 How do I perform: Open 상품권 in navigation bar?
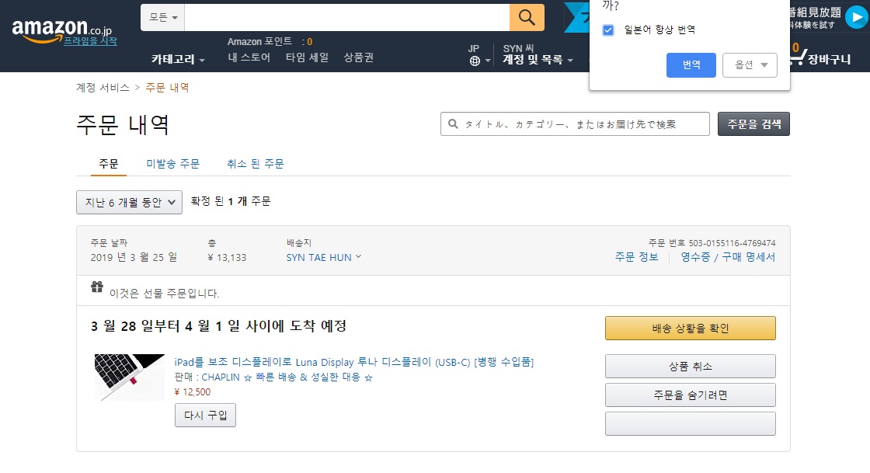click(x=358, y=57)
